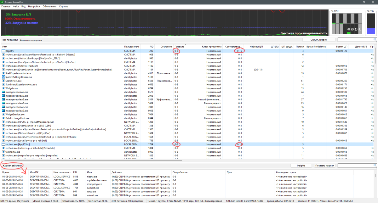Click the 'Высокая производительность' label on the graph
This screenshot has width=378, height=203.
(x=304, y=33)
